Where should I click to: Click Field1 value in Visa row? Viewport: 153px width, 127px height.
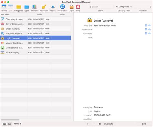39,52
